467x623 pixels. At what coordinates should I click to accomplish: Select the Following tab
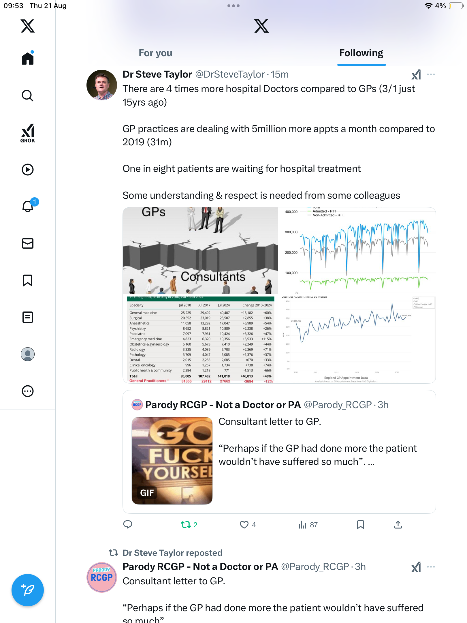click(x=361, y=53)
